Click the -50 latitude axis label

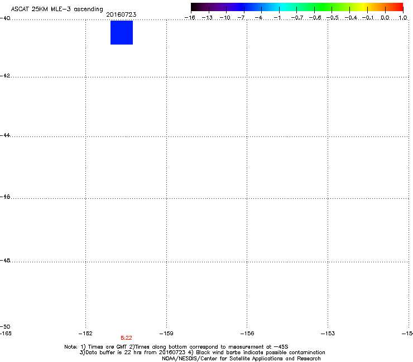(x=5, y=327)
